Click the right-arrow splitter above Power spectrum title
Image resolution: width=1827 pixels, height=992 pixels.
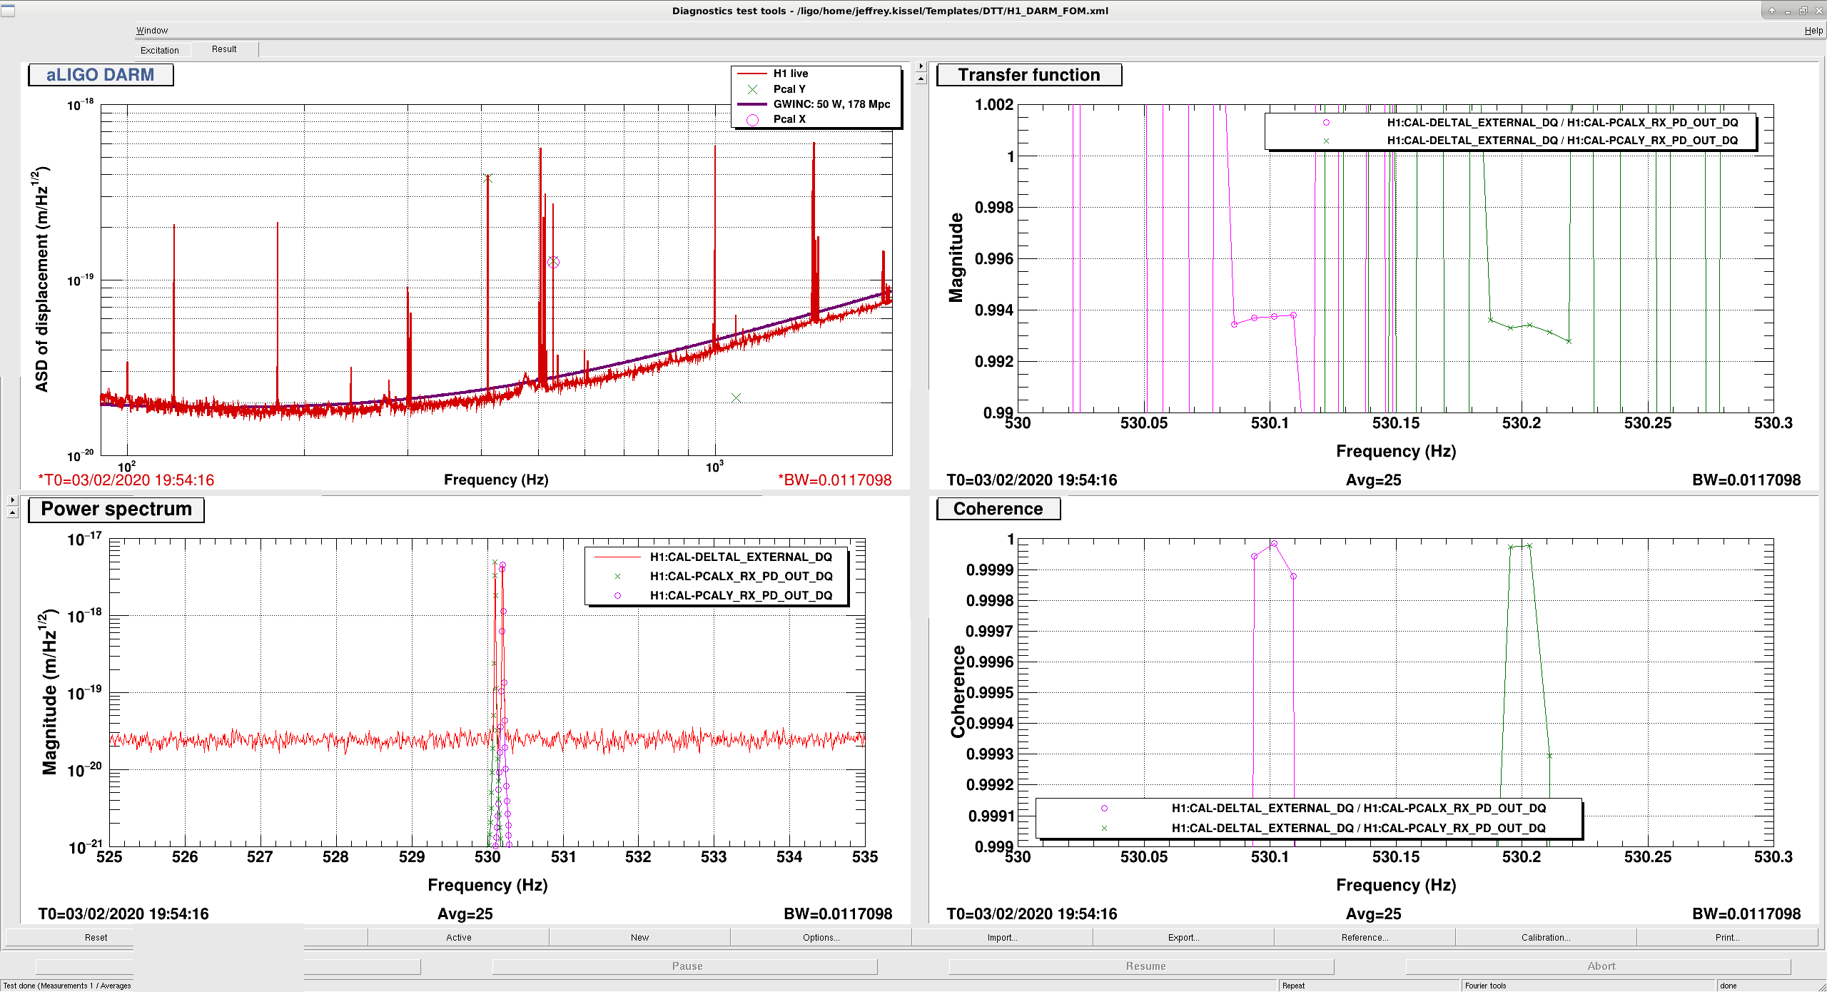coord(12,500)
